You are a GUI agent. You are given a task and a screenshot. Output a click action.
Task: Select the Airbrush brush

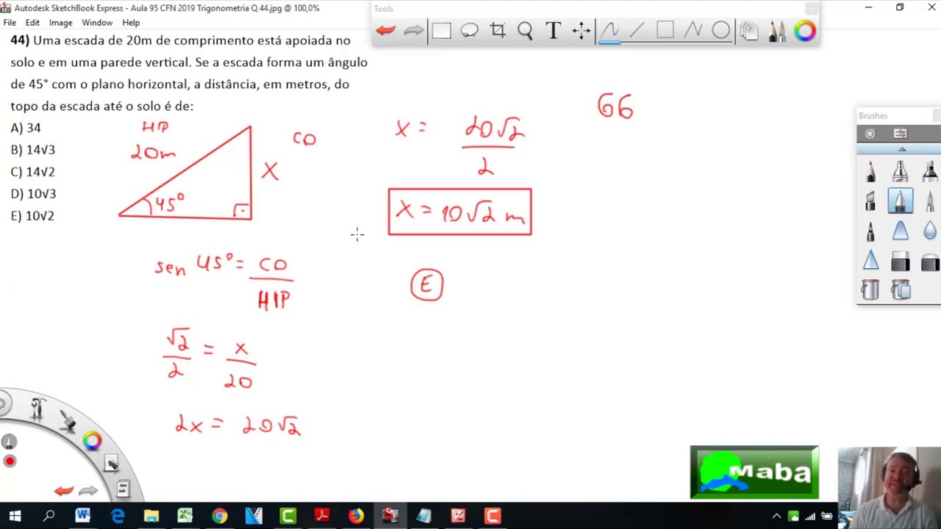coord(900,171)
